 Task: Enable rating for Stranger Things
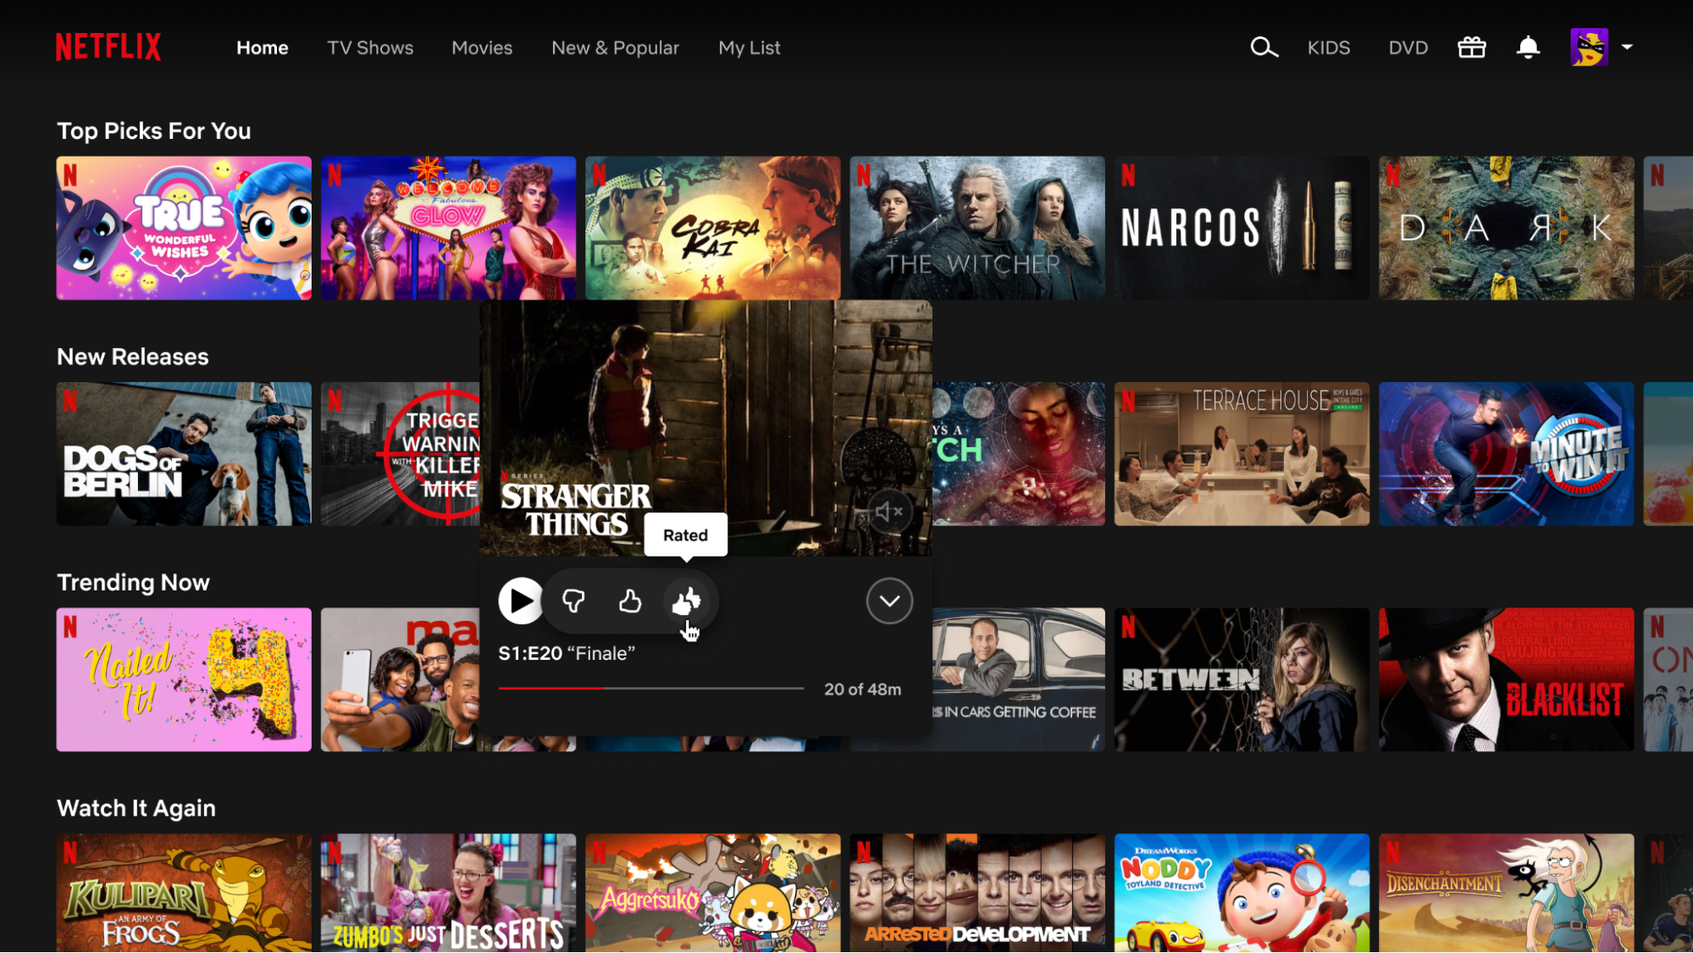(687, 601)
